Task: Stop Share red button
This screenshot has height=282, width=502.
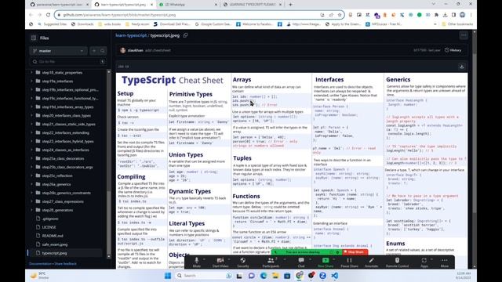Action: click(355, 252)
